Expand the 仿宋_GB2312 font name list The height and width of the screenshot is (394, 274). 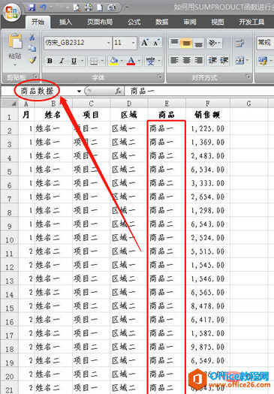(109, 43)
